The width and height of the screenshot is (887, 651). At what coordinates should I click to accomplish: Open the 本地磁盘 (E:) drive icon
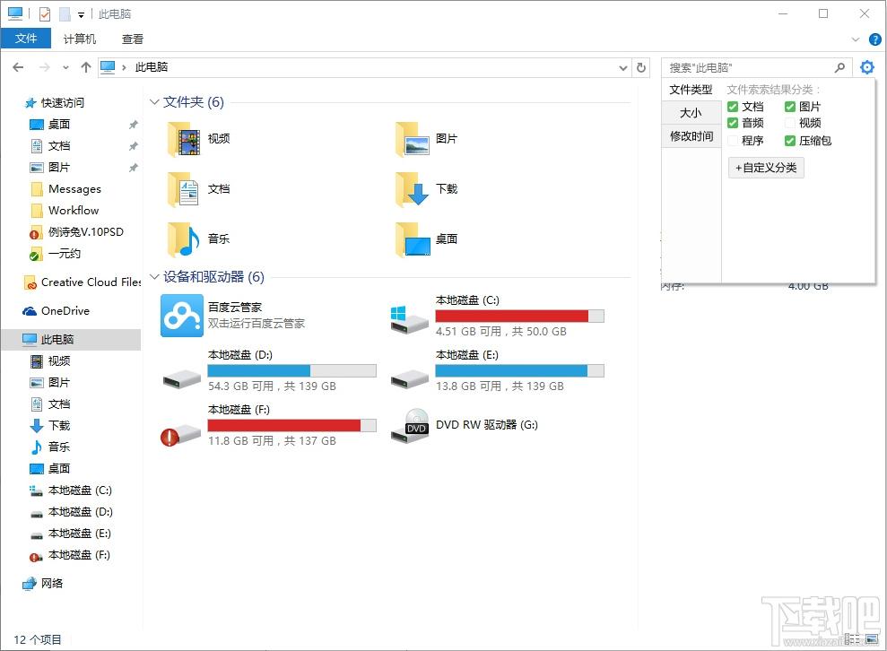tap(410, 379)
